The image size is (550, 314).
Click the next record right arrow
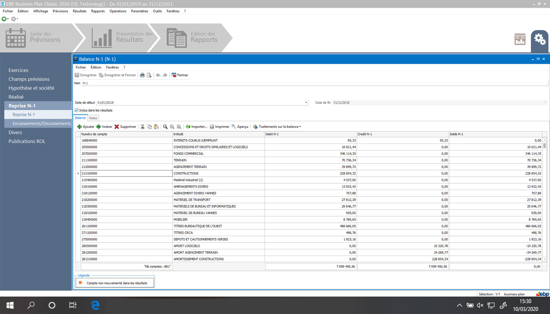pos(165,75)
